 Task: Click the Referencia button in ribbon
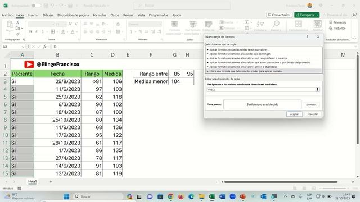[337, 22]
